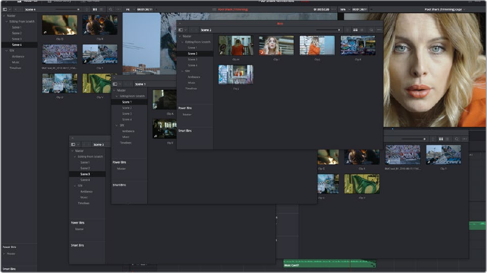Select Scene 4 bin in Scene 3 window
The image size is (487, 273).
click(85, 180)
